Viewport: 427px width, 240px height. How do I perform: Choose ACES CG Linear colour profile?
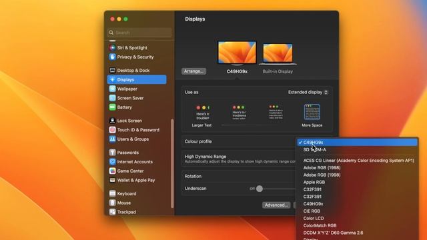pos(357,161)
